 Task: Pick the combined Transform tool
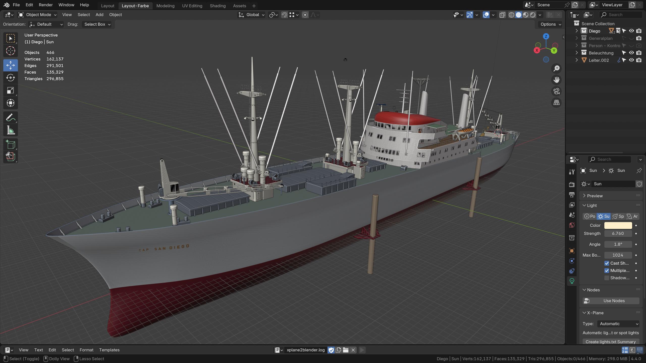point(10,103)
